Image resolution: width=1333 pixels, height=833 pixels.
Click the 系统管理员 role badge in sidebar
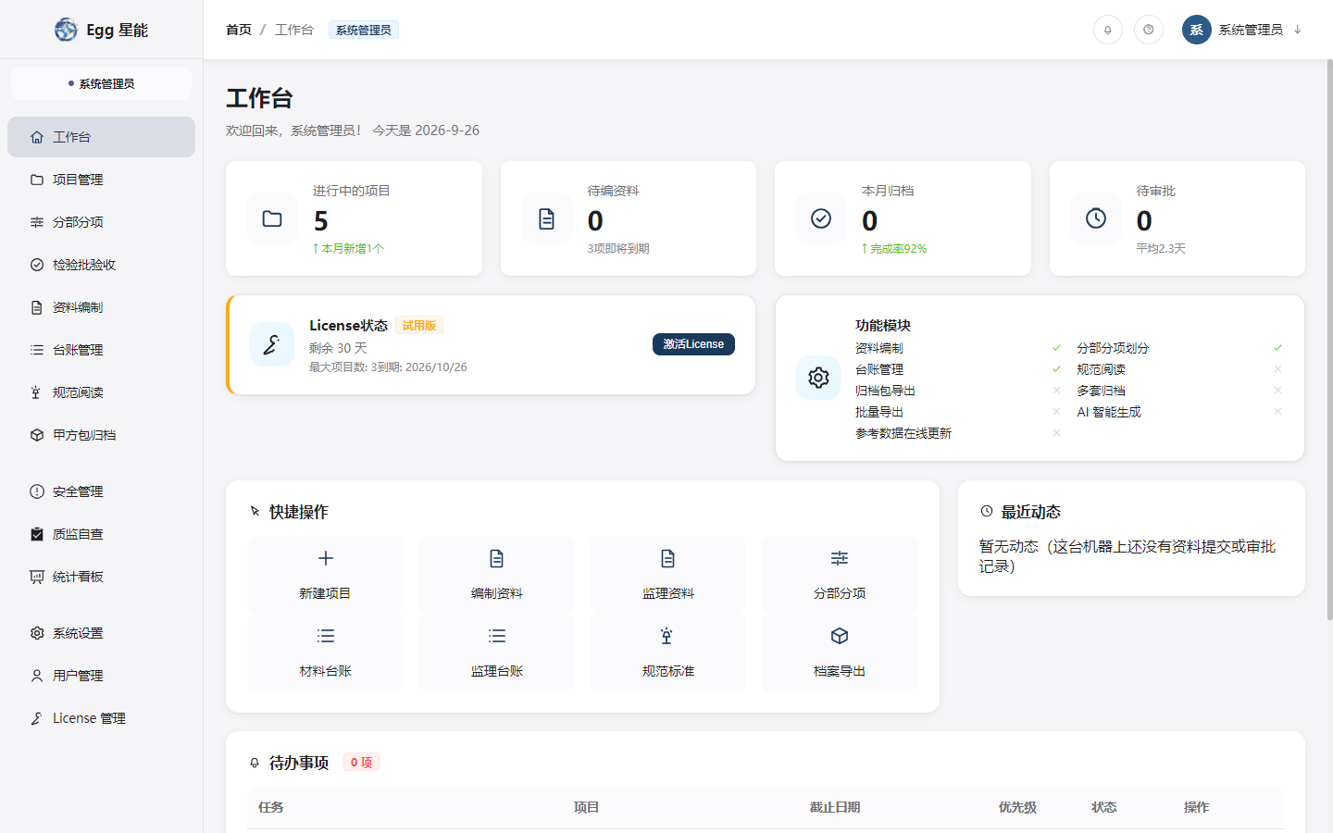(101, 83)
